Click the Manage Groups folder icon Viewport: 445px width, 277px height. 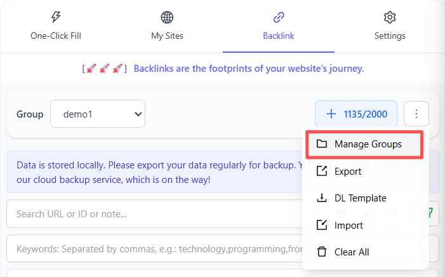(322, 144)
